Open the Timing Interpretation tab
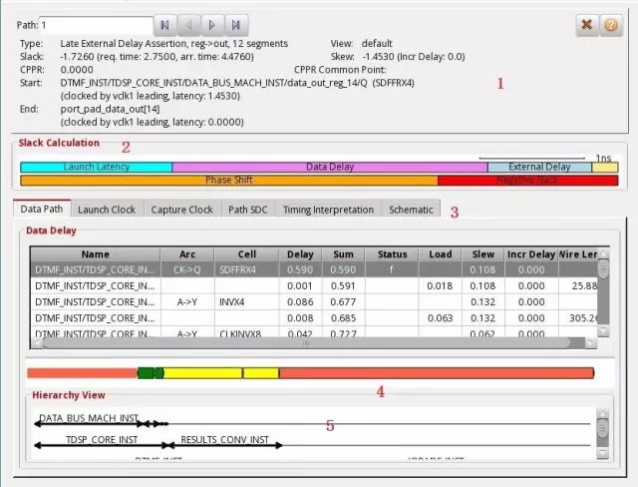 (x=328, y=210)
